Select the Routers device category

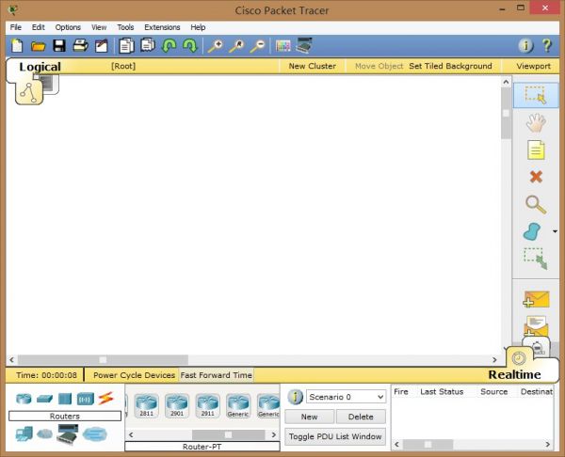pos(24,399)
